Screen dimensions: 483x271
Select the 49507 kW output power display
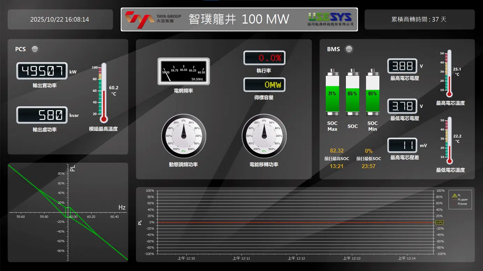pos(42,71)
